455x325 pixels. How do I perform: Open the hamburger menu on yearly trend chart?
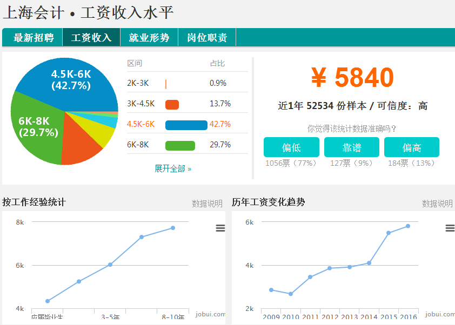click(x=450, y=228)
